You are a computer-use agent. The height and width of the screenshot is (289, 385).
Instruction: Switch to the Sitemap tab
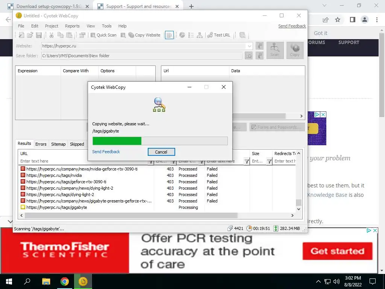(58, 144)
